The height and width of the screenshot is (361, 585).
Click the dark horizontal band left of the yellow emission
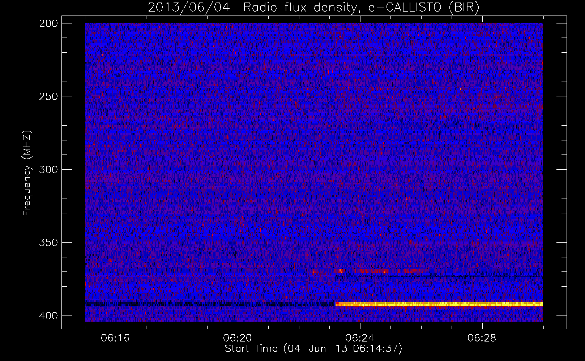coord(210,304)
